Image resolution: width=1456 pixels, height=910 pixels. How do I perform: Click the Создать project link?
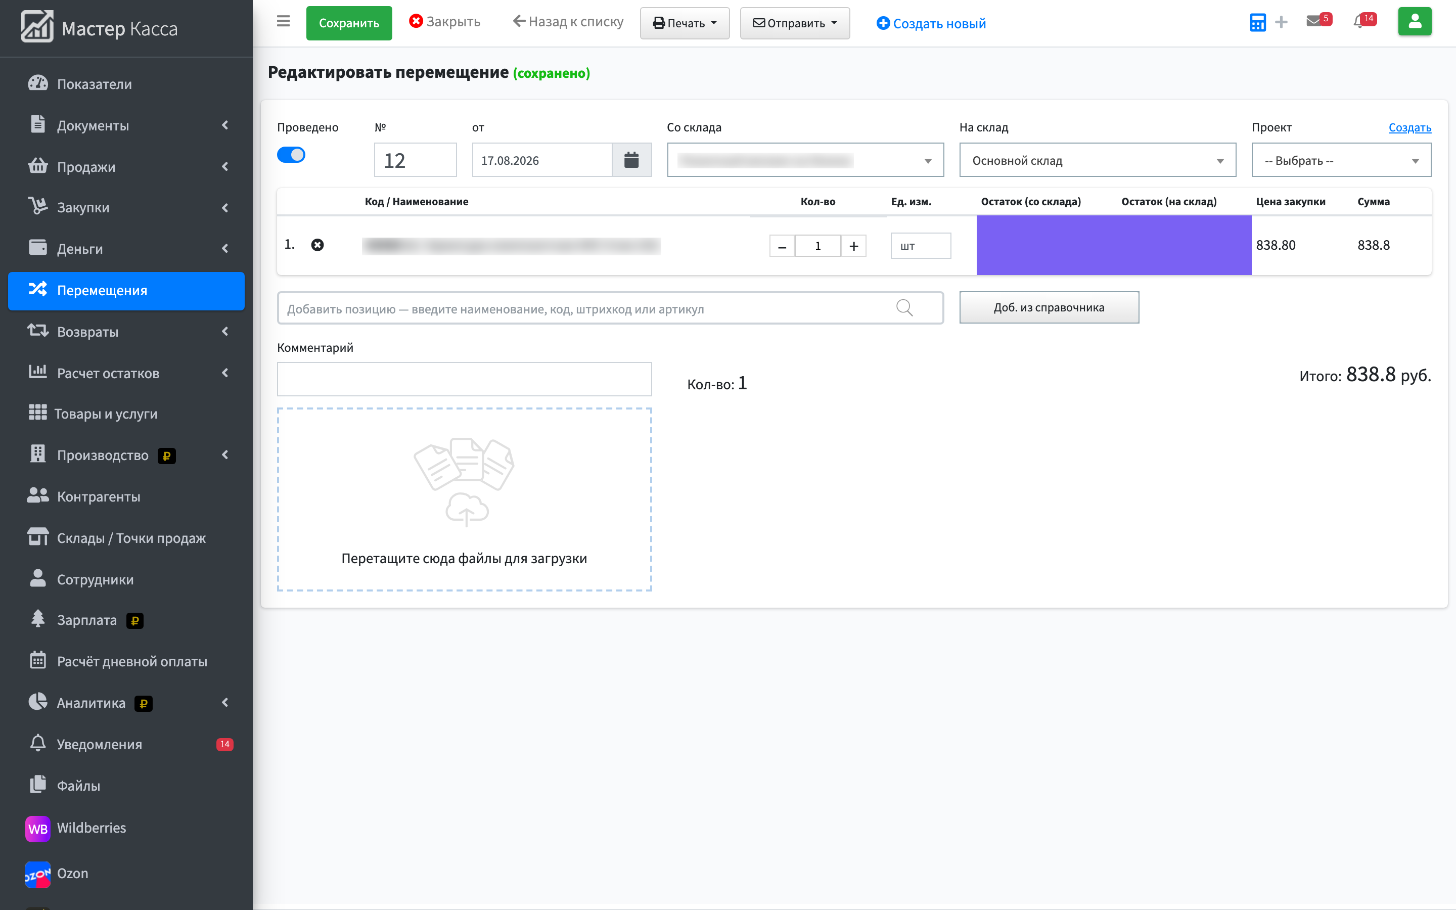1409,127
